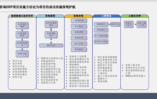The height and width of the screenshot is (99, 157).
Task: Click the 变革计划 flow box
Action: coord(22,54)
